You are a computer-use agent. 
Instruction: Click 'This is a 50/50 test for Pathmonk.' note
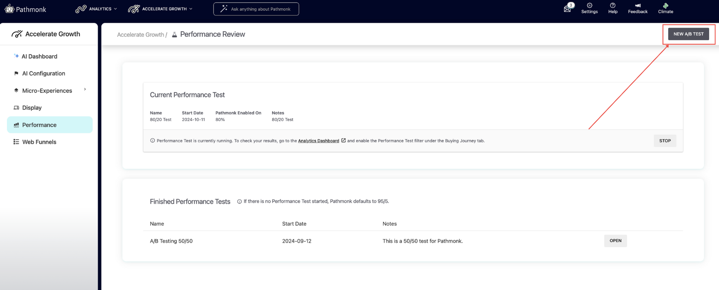422,241
